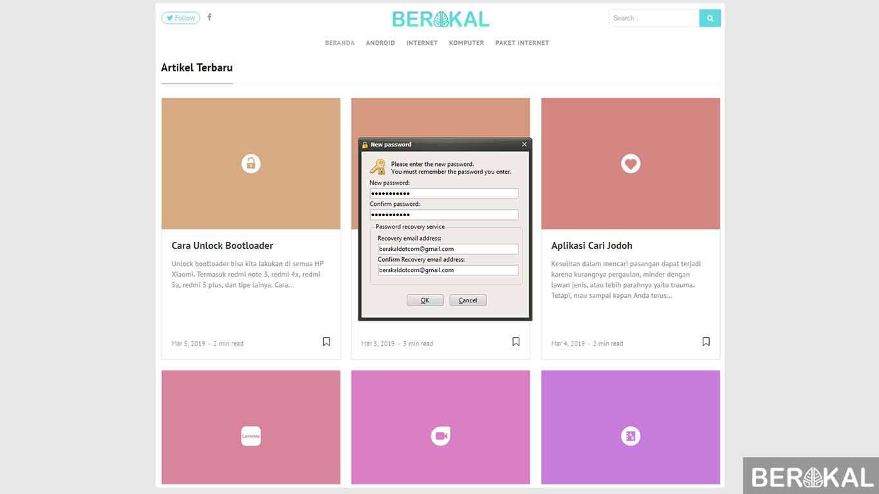Bookmark the middle article card
Screen dimensions: 879x494
[x=516, y=342]
